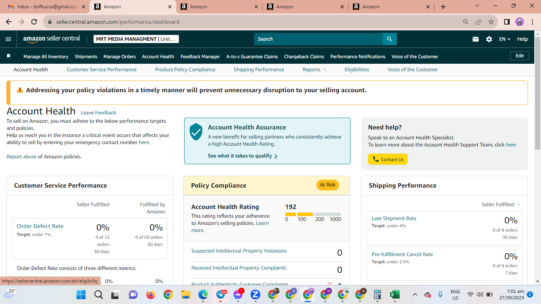
Task: Open File Explorer from the taskbar
Action: tap(185, 294)
